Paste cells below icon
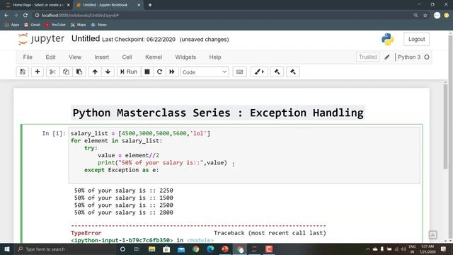 pos(79,72)
